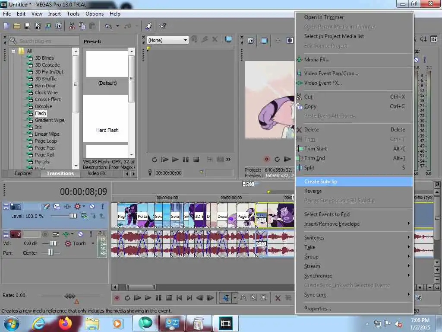Select the Selection Edit tool
The width and height of the screenshot is (442, 332).
[x=253, y=298]
